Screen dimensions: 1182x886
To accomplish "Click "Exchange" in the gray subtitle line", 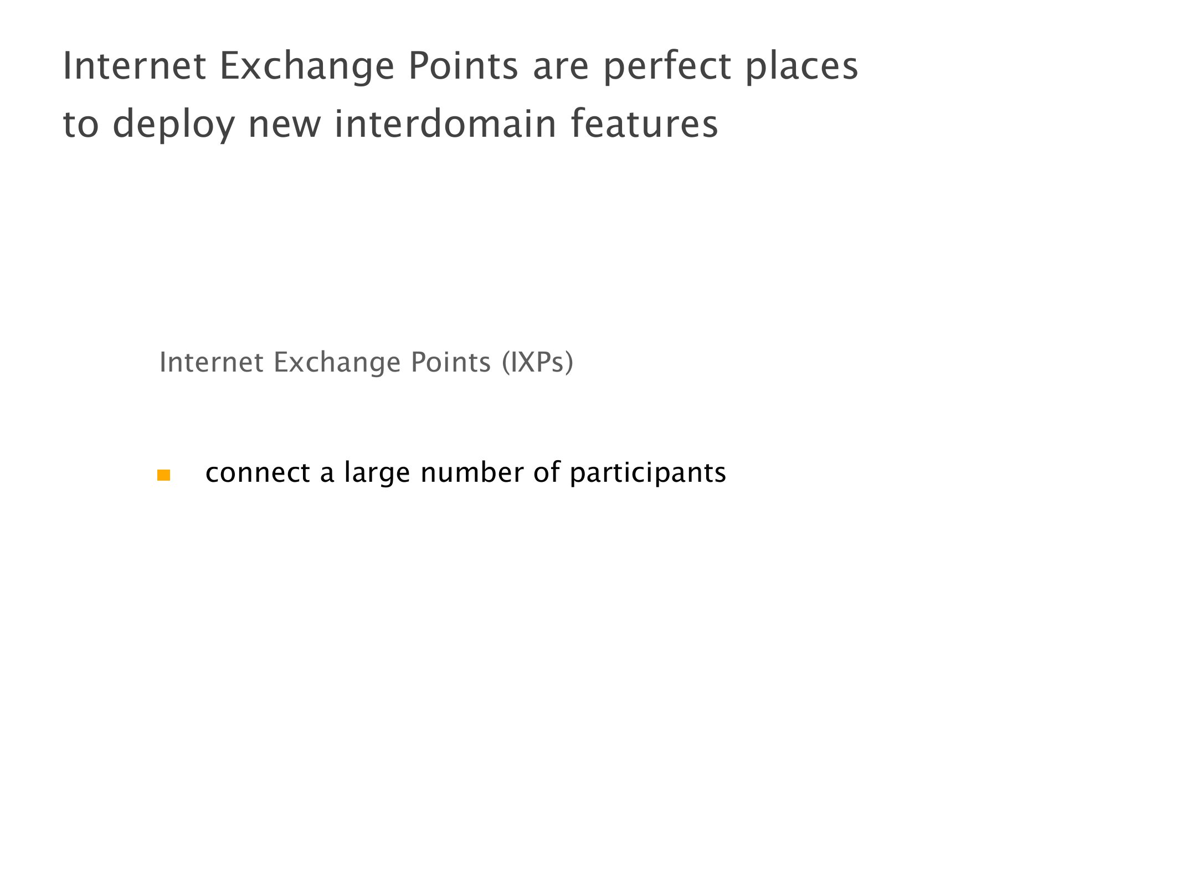I will pyautogui.click(x=337, y=363).
